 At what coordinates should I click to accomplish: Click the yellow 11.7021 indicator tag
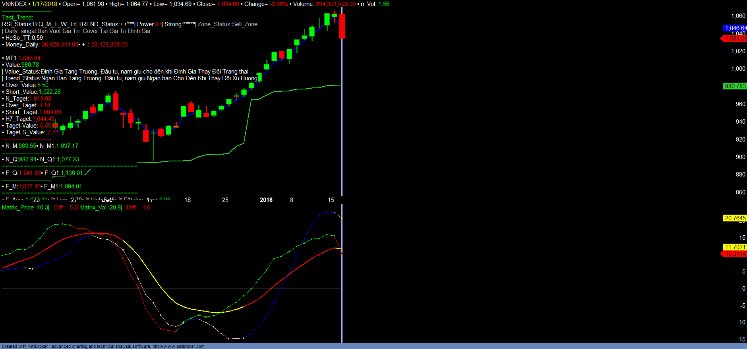pyautogui.click(x=735, y=247)
